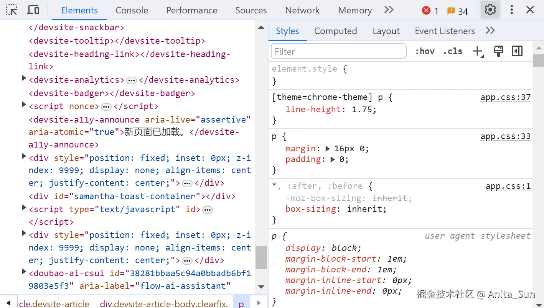Show more Styles pane tabs chevron
This screenshot has width=544, height=308.
pos(490,31)
